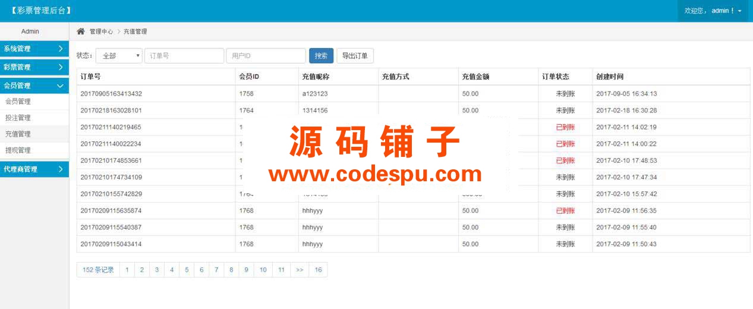Click timestamp 2017-02-18 16:30:28
The height and width of the screenshot is (309, 753).
626,111
